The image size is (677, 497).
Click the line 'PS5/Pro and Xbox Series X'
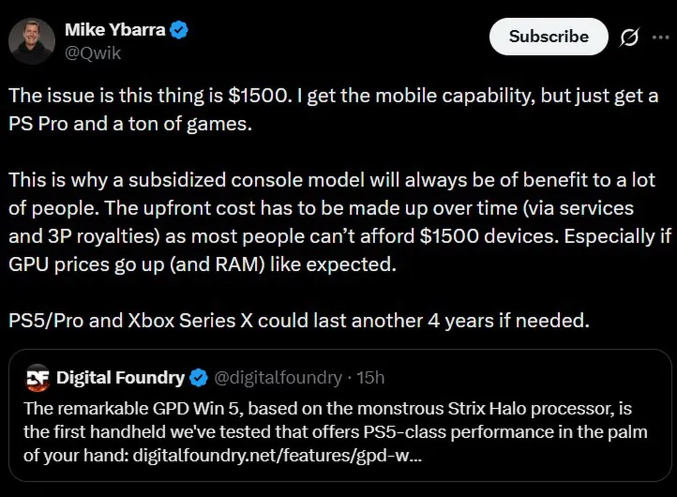(298, 320)
